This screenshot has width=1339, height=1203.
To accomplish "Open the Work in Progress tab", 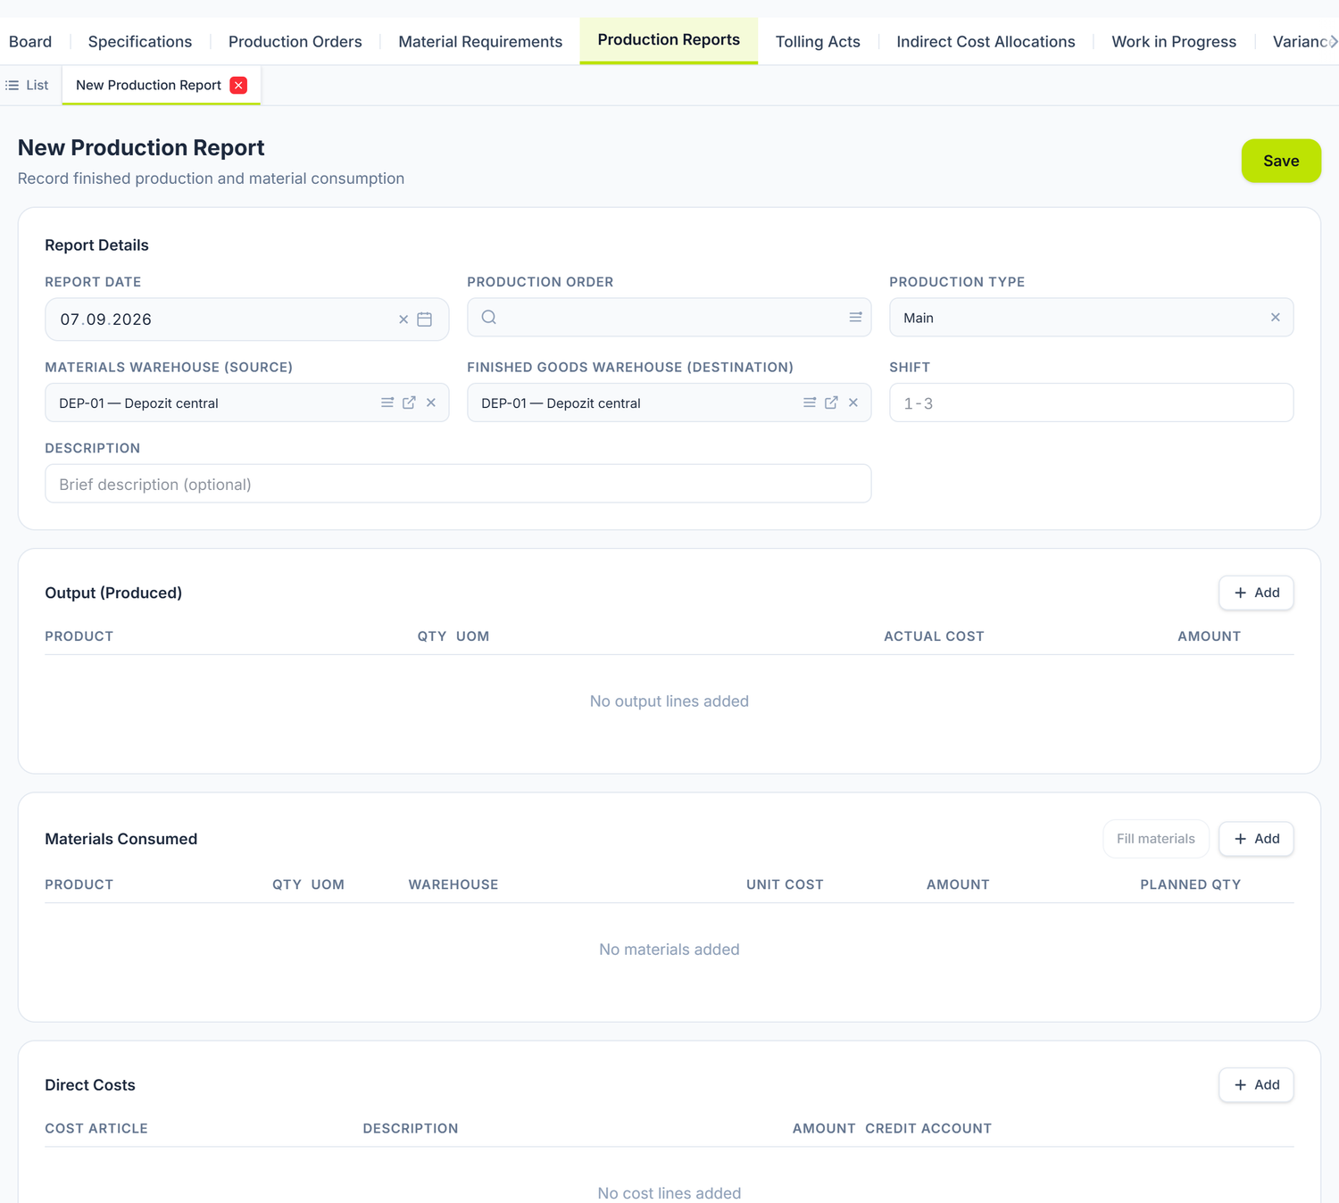I will click(1174, 41).
